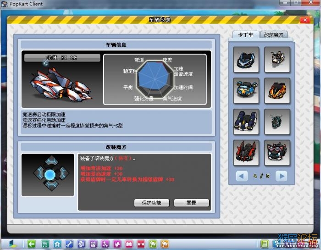The width and height of the screenshot is (321, 250).
Task: Click the blue-green cube logo icon
Action: coord(13,244)
